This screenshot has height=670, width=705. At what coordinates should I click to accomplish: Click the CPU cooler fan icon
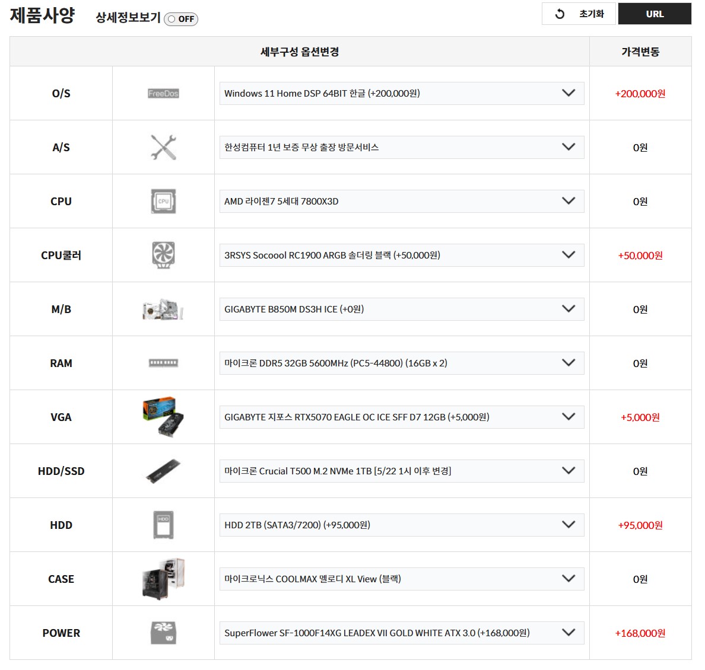click(163, 255)
